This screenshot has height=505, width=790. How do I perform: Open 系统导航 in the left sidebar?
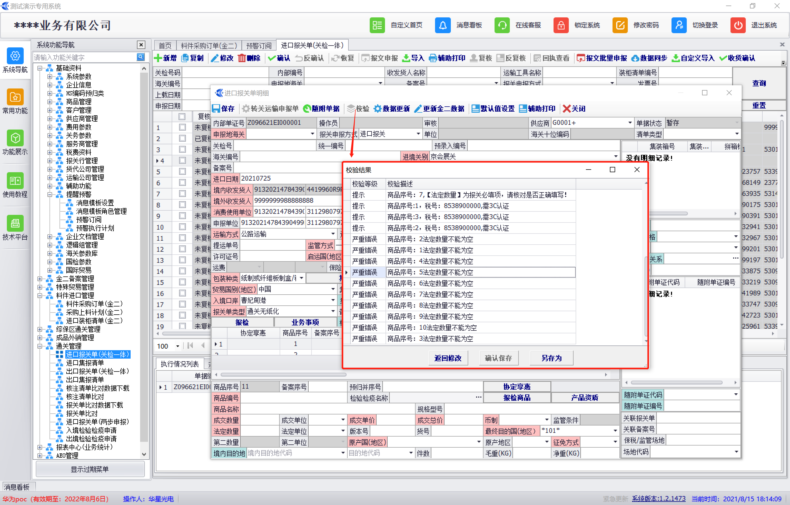click(x=15, y=61)
